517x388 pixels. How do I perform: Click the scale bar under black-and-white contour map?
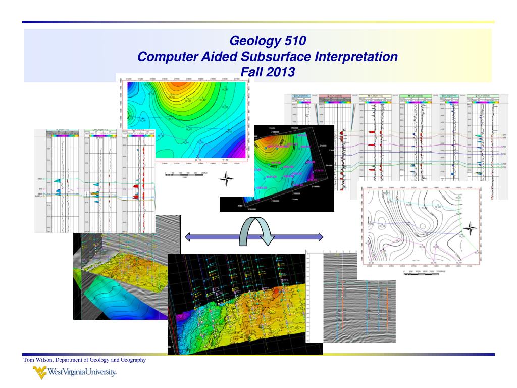click(x=424, y=272)
